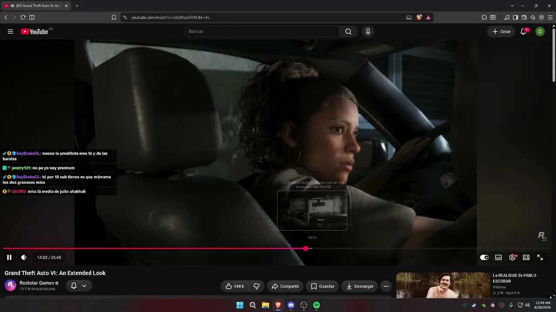
Task: Install app icon in address bar
Action: (409, 17)
